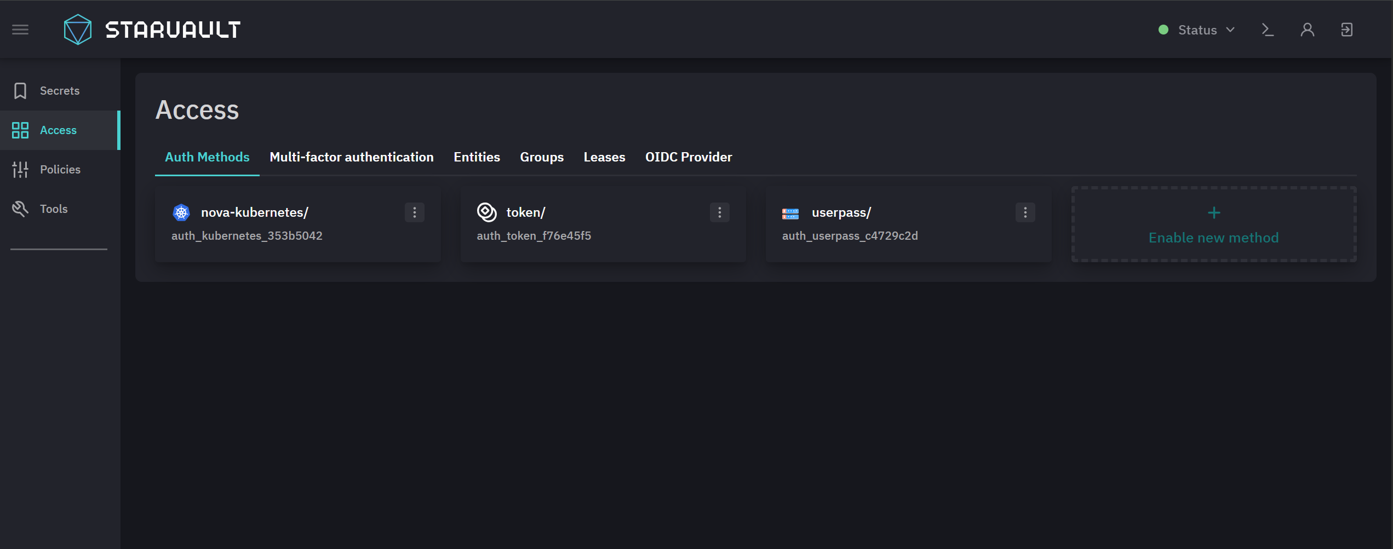
Task: Click the Secrets bookmark icon
Action: pos(20,91)
